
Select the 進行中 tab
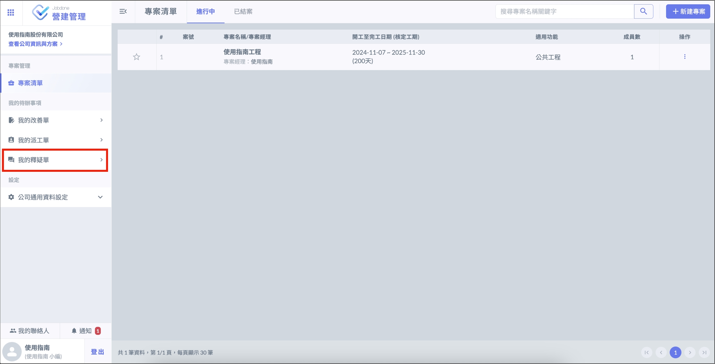(205, 11)
